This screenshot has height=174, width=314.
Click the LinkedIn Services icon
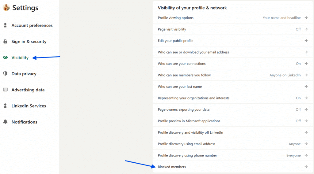5,106
